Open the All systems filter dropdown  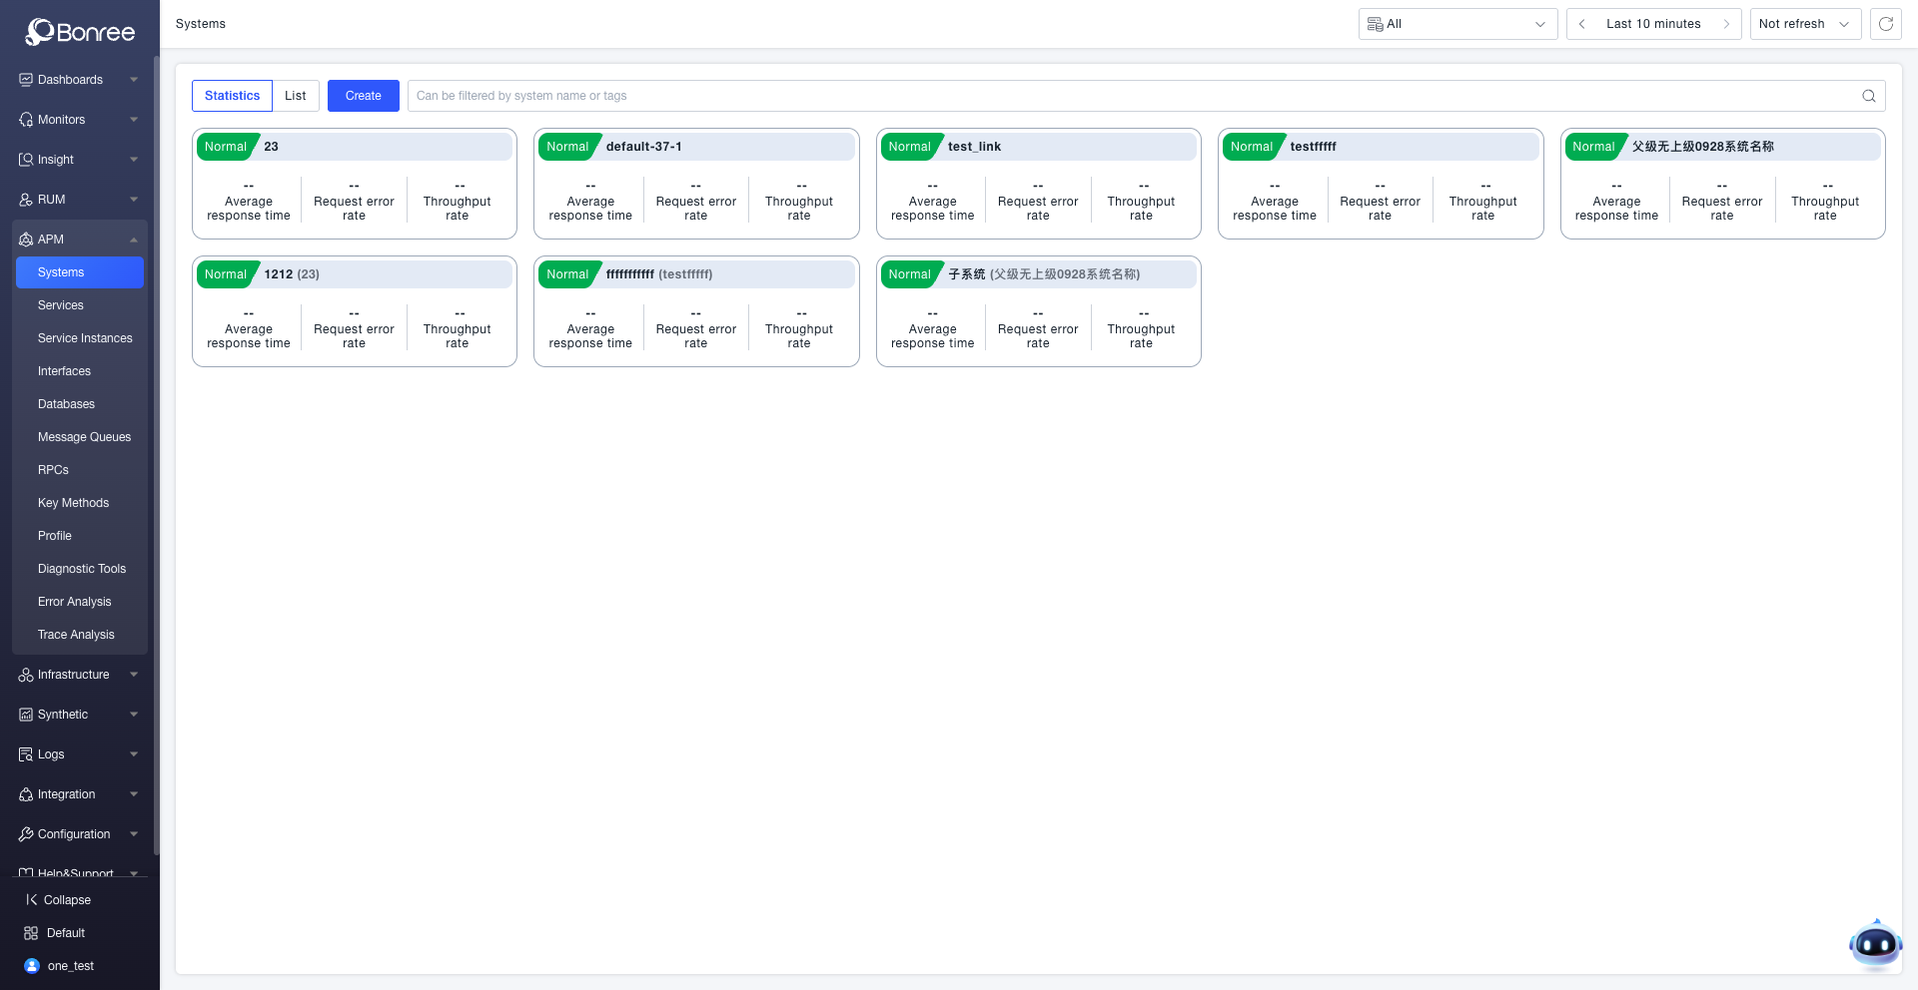[x=1456, y=24]
